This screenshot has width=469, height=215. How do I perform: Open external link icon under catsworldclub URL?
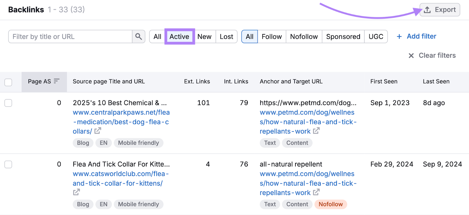pos(76,192)
